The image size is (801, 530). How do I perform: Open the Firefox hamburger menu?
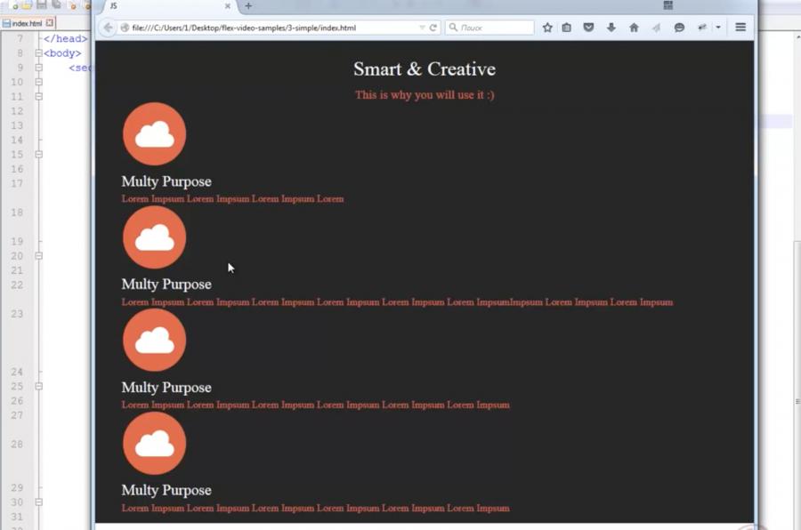click(740, 28)
